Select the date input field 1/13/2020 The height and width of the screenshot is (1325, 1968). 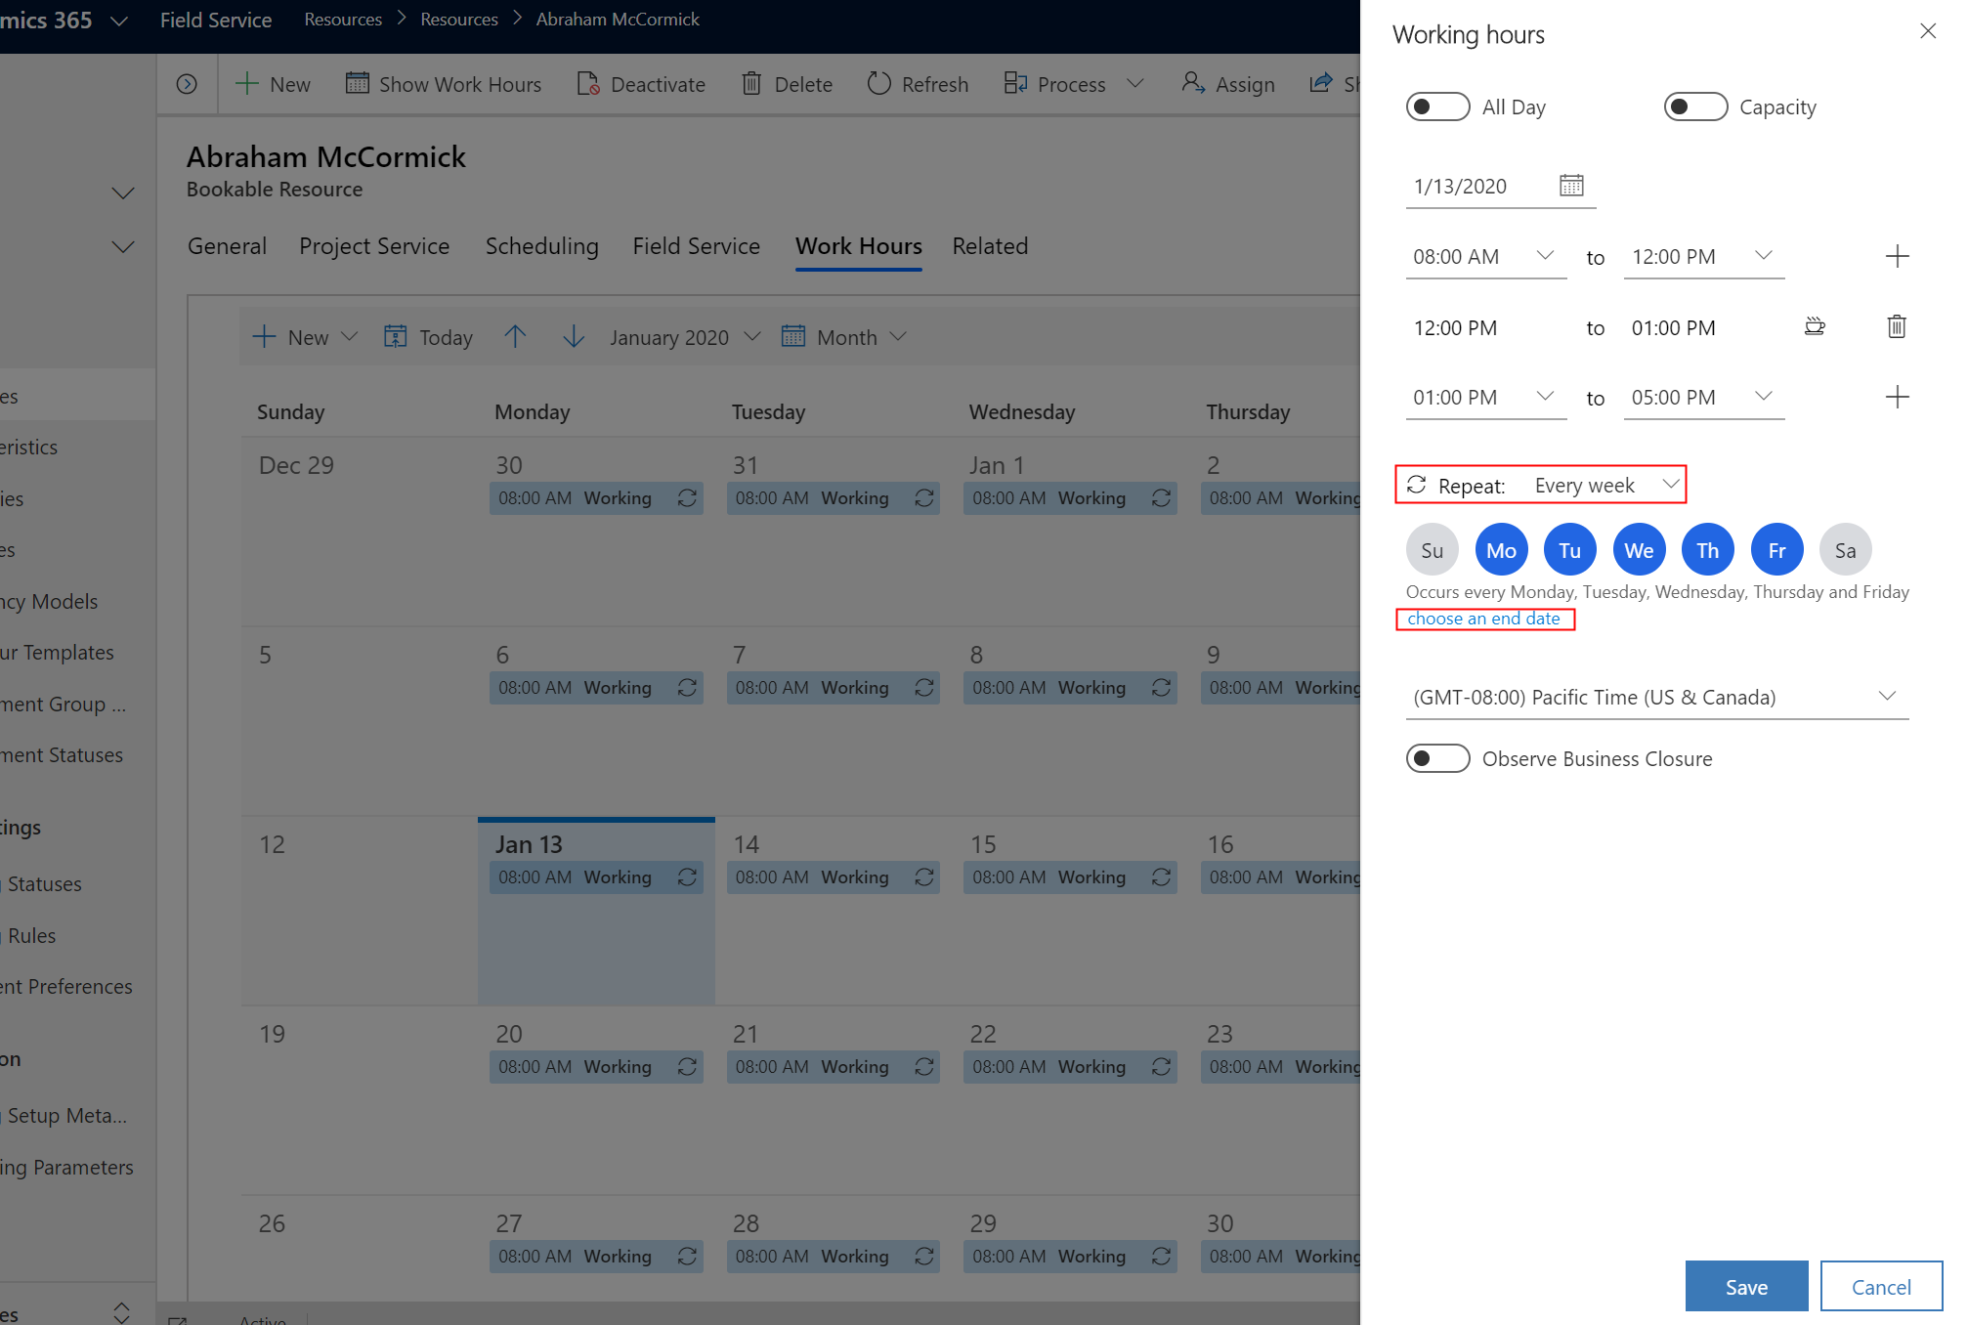point(1475,185)
